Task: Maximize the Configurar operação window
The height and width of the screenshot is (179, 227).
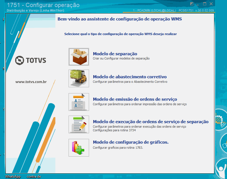Action: tap(205, 4)
